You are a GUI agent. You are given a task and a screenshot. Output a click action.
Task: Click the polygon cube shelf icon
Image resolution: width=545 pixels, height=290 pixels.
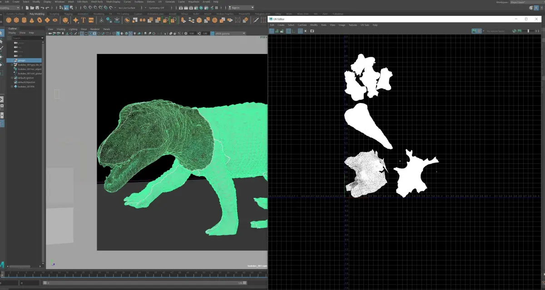[16, 20]
